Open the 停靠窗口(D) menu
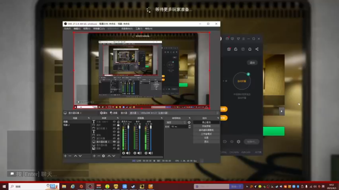 (x=99, y=29)
